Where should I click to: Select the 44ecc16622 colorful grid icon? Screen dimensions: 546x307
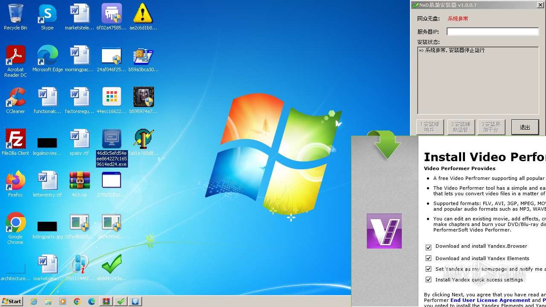click(x=111, y=101)
